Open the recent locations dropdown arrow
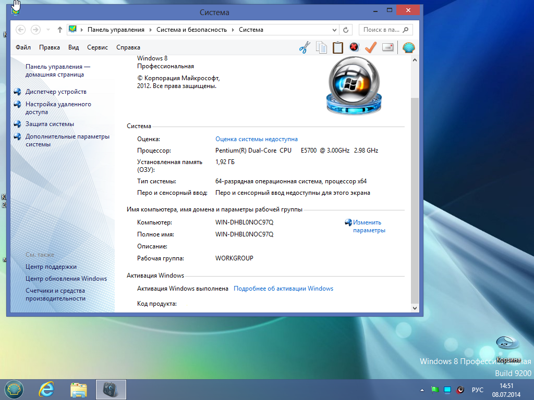Screen dimensions: 534x400 (48, 30)
